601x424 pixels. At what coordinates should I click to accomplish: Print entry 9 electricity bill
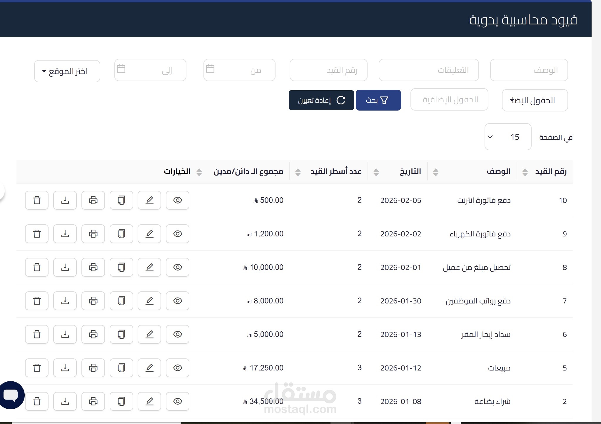93,234
